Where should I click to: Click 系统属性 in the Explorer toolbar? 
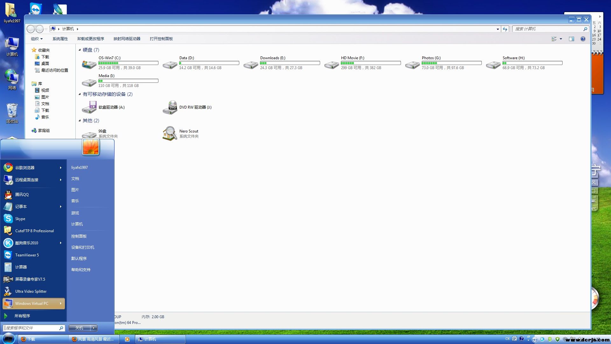tap(60, 39)
